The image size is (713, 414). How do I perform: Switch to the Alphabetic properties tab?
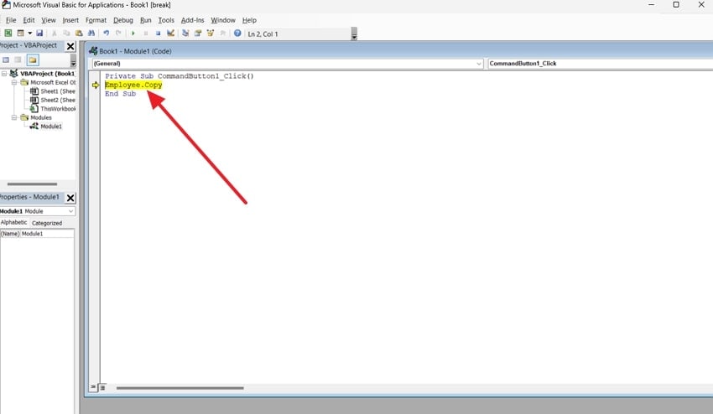tap(13, 223)
